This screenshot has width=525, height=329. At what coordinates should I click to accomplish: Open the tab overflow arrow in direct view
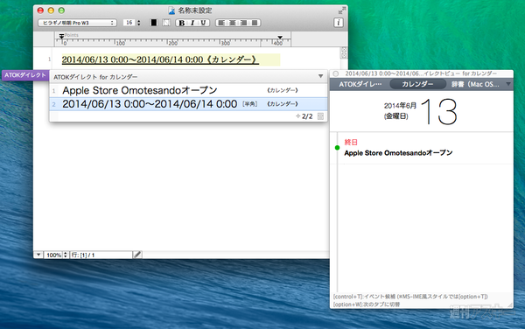point(508,84)
